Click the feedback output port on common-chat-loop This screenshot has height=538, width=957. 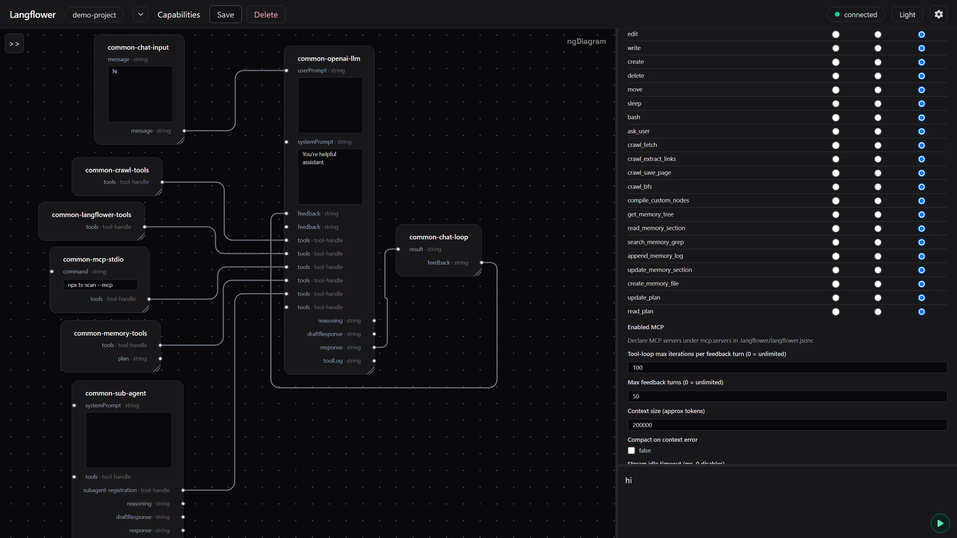click(x=481, y=263)
